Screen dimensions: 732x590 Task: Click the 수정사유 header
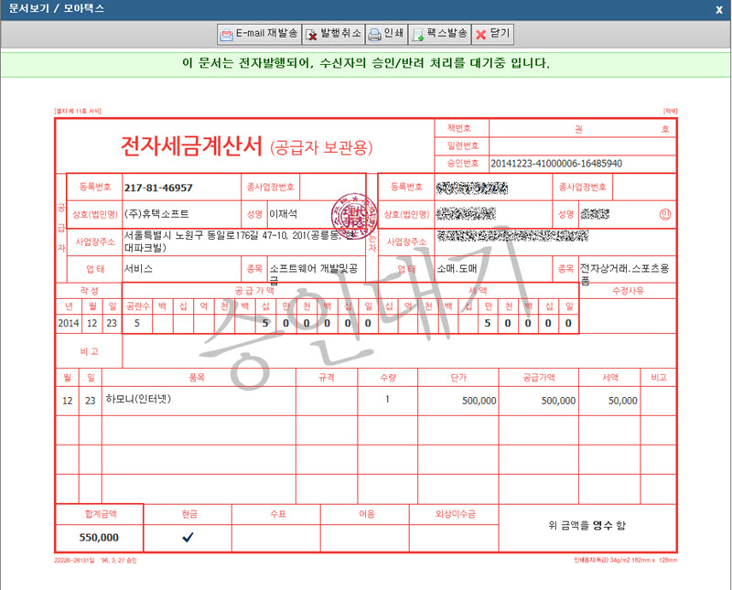628,291
